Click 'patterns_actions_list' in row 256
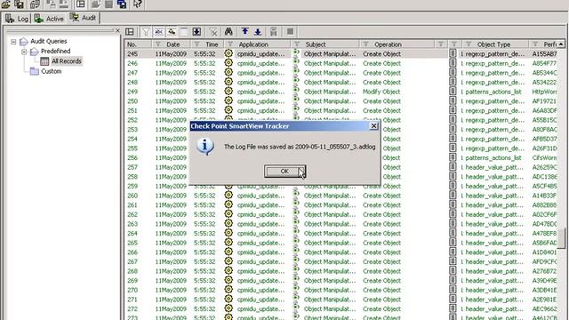 [x=493, y=158]
